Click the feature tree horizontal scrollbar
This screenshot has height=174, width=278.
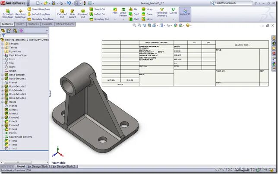coord(18,162)
